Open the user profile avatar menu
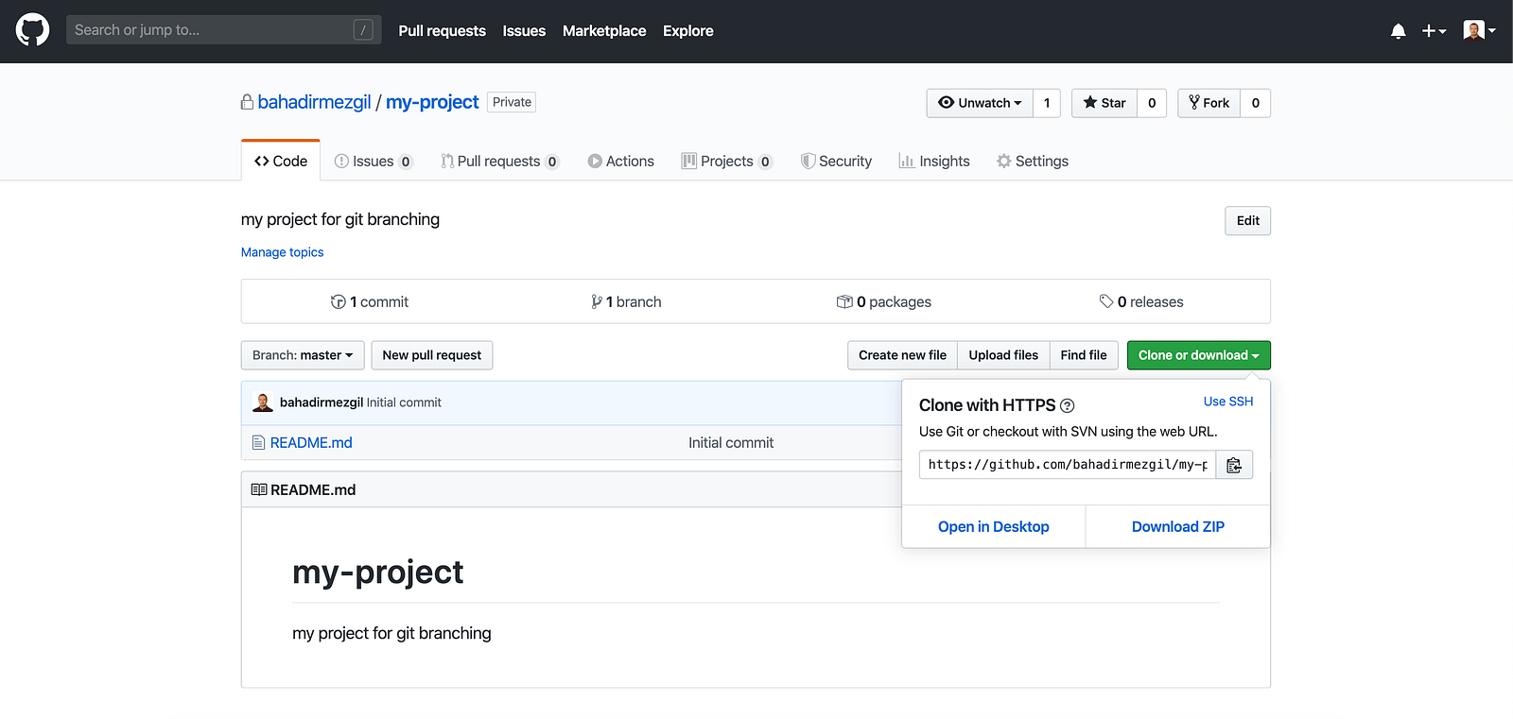1513x719 pixels. coord(1479,31)
